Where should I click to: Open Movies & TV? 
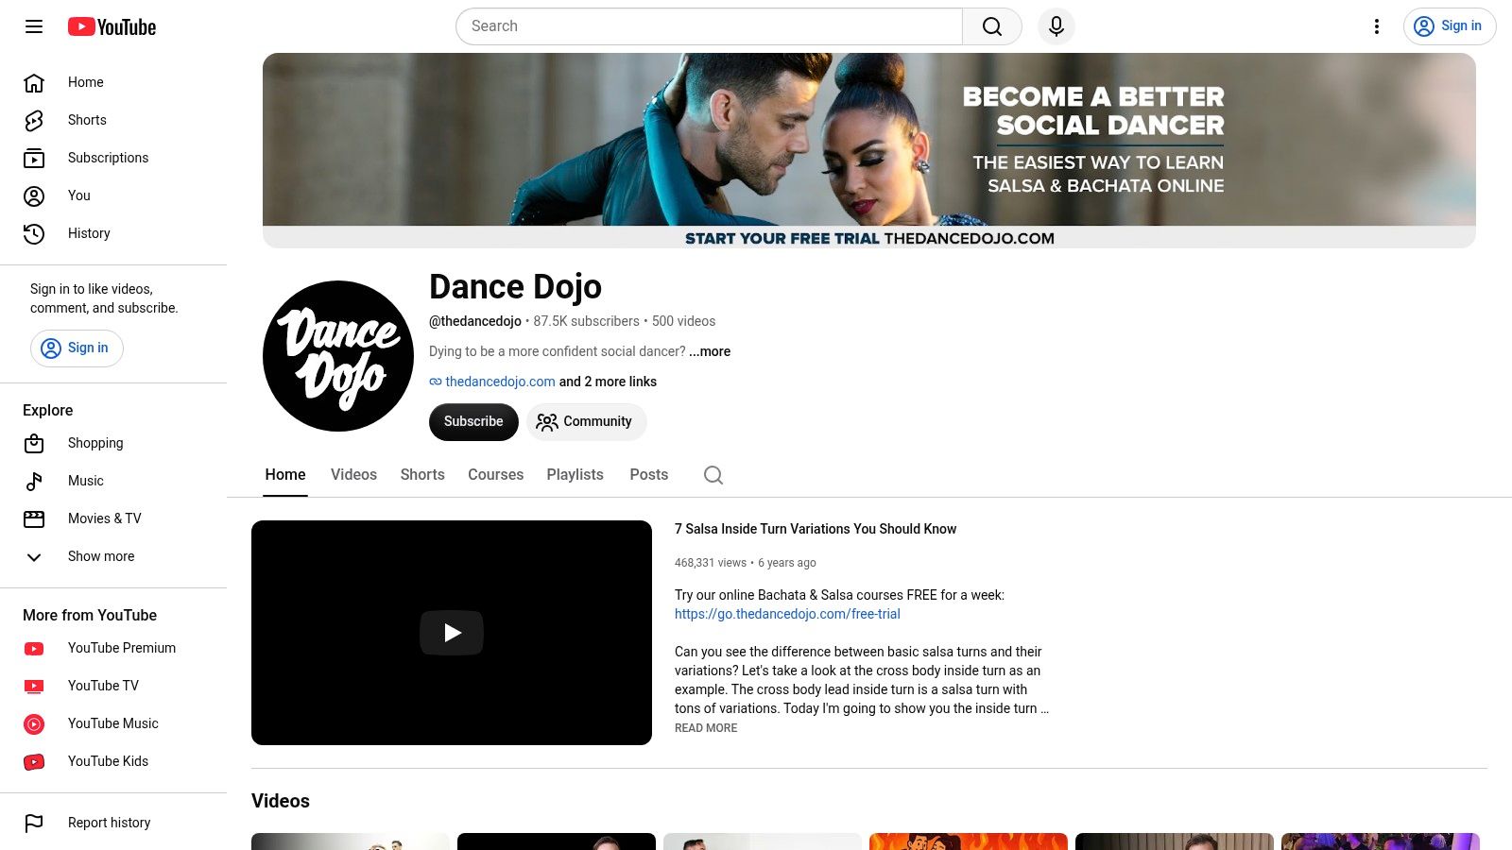113,518
